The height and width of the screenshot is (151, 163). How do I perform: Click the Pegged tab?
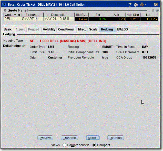(x=34, y=29)
